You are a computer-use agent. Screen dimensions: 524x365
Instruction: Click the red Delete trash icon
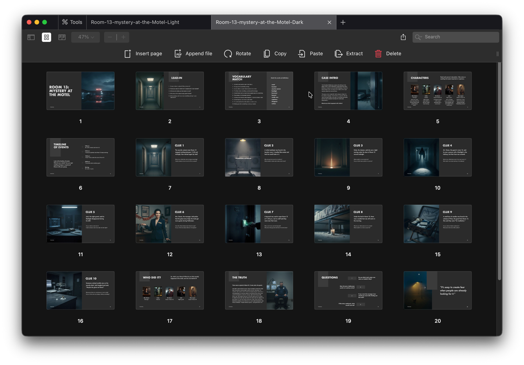[378, 54]
